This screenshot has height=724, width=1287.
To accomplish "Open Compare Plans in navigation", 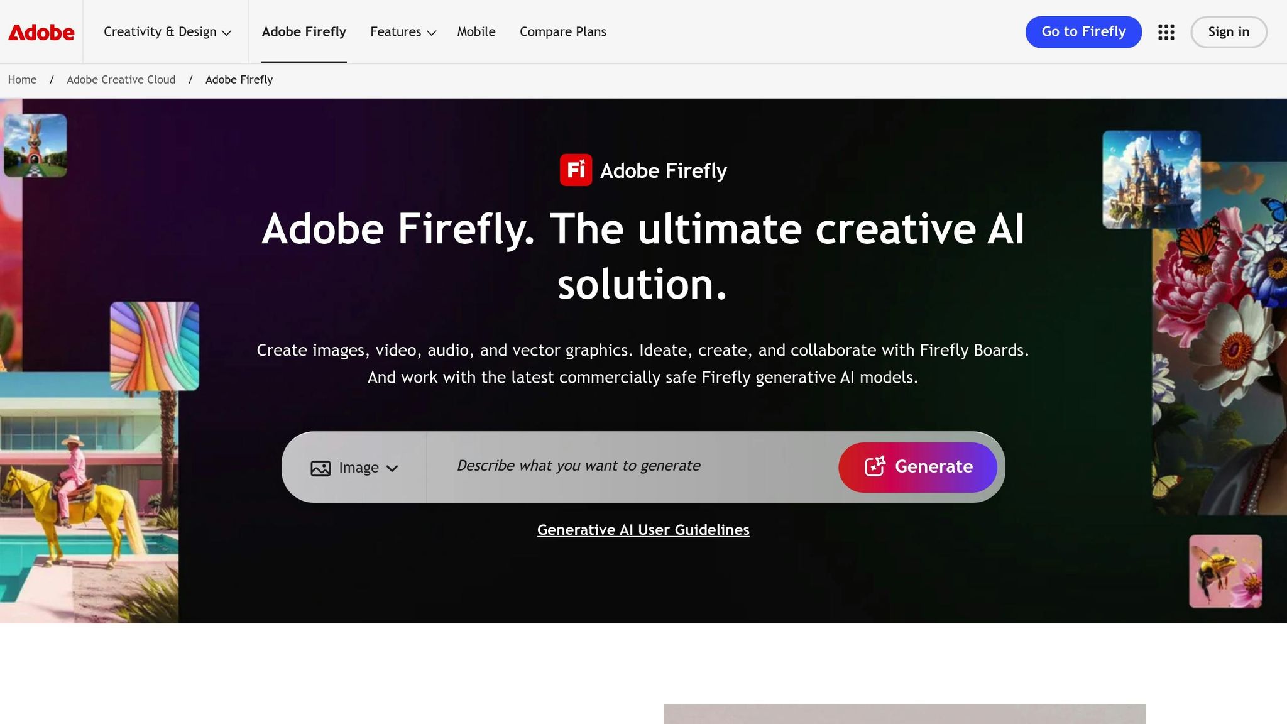I will point(562,32).
